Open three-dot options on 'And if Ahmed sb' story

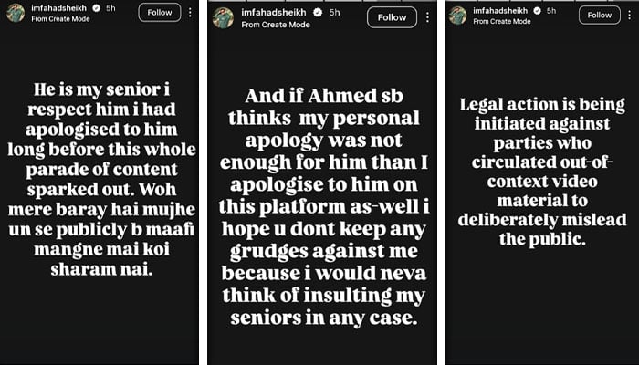point(427,17)
